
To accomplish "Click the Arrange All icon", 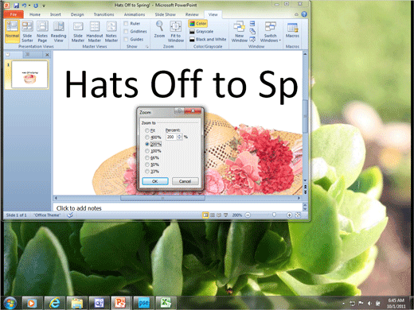I will click(252, 24).
